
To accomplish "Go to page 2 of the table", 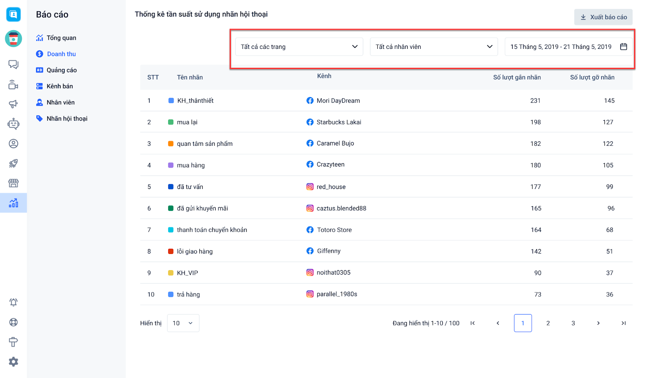I will pos(548,323).
